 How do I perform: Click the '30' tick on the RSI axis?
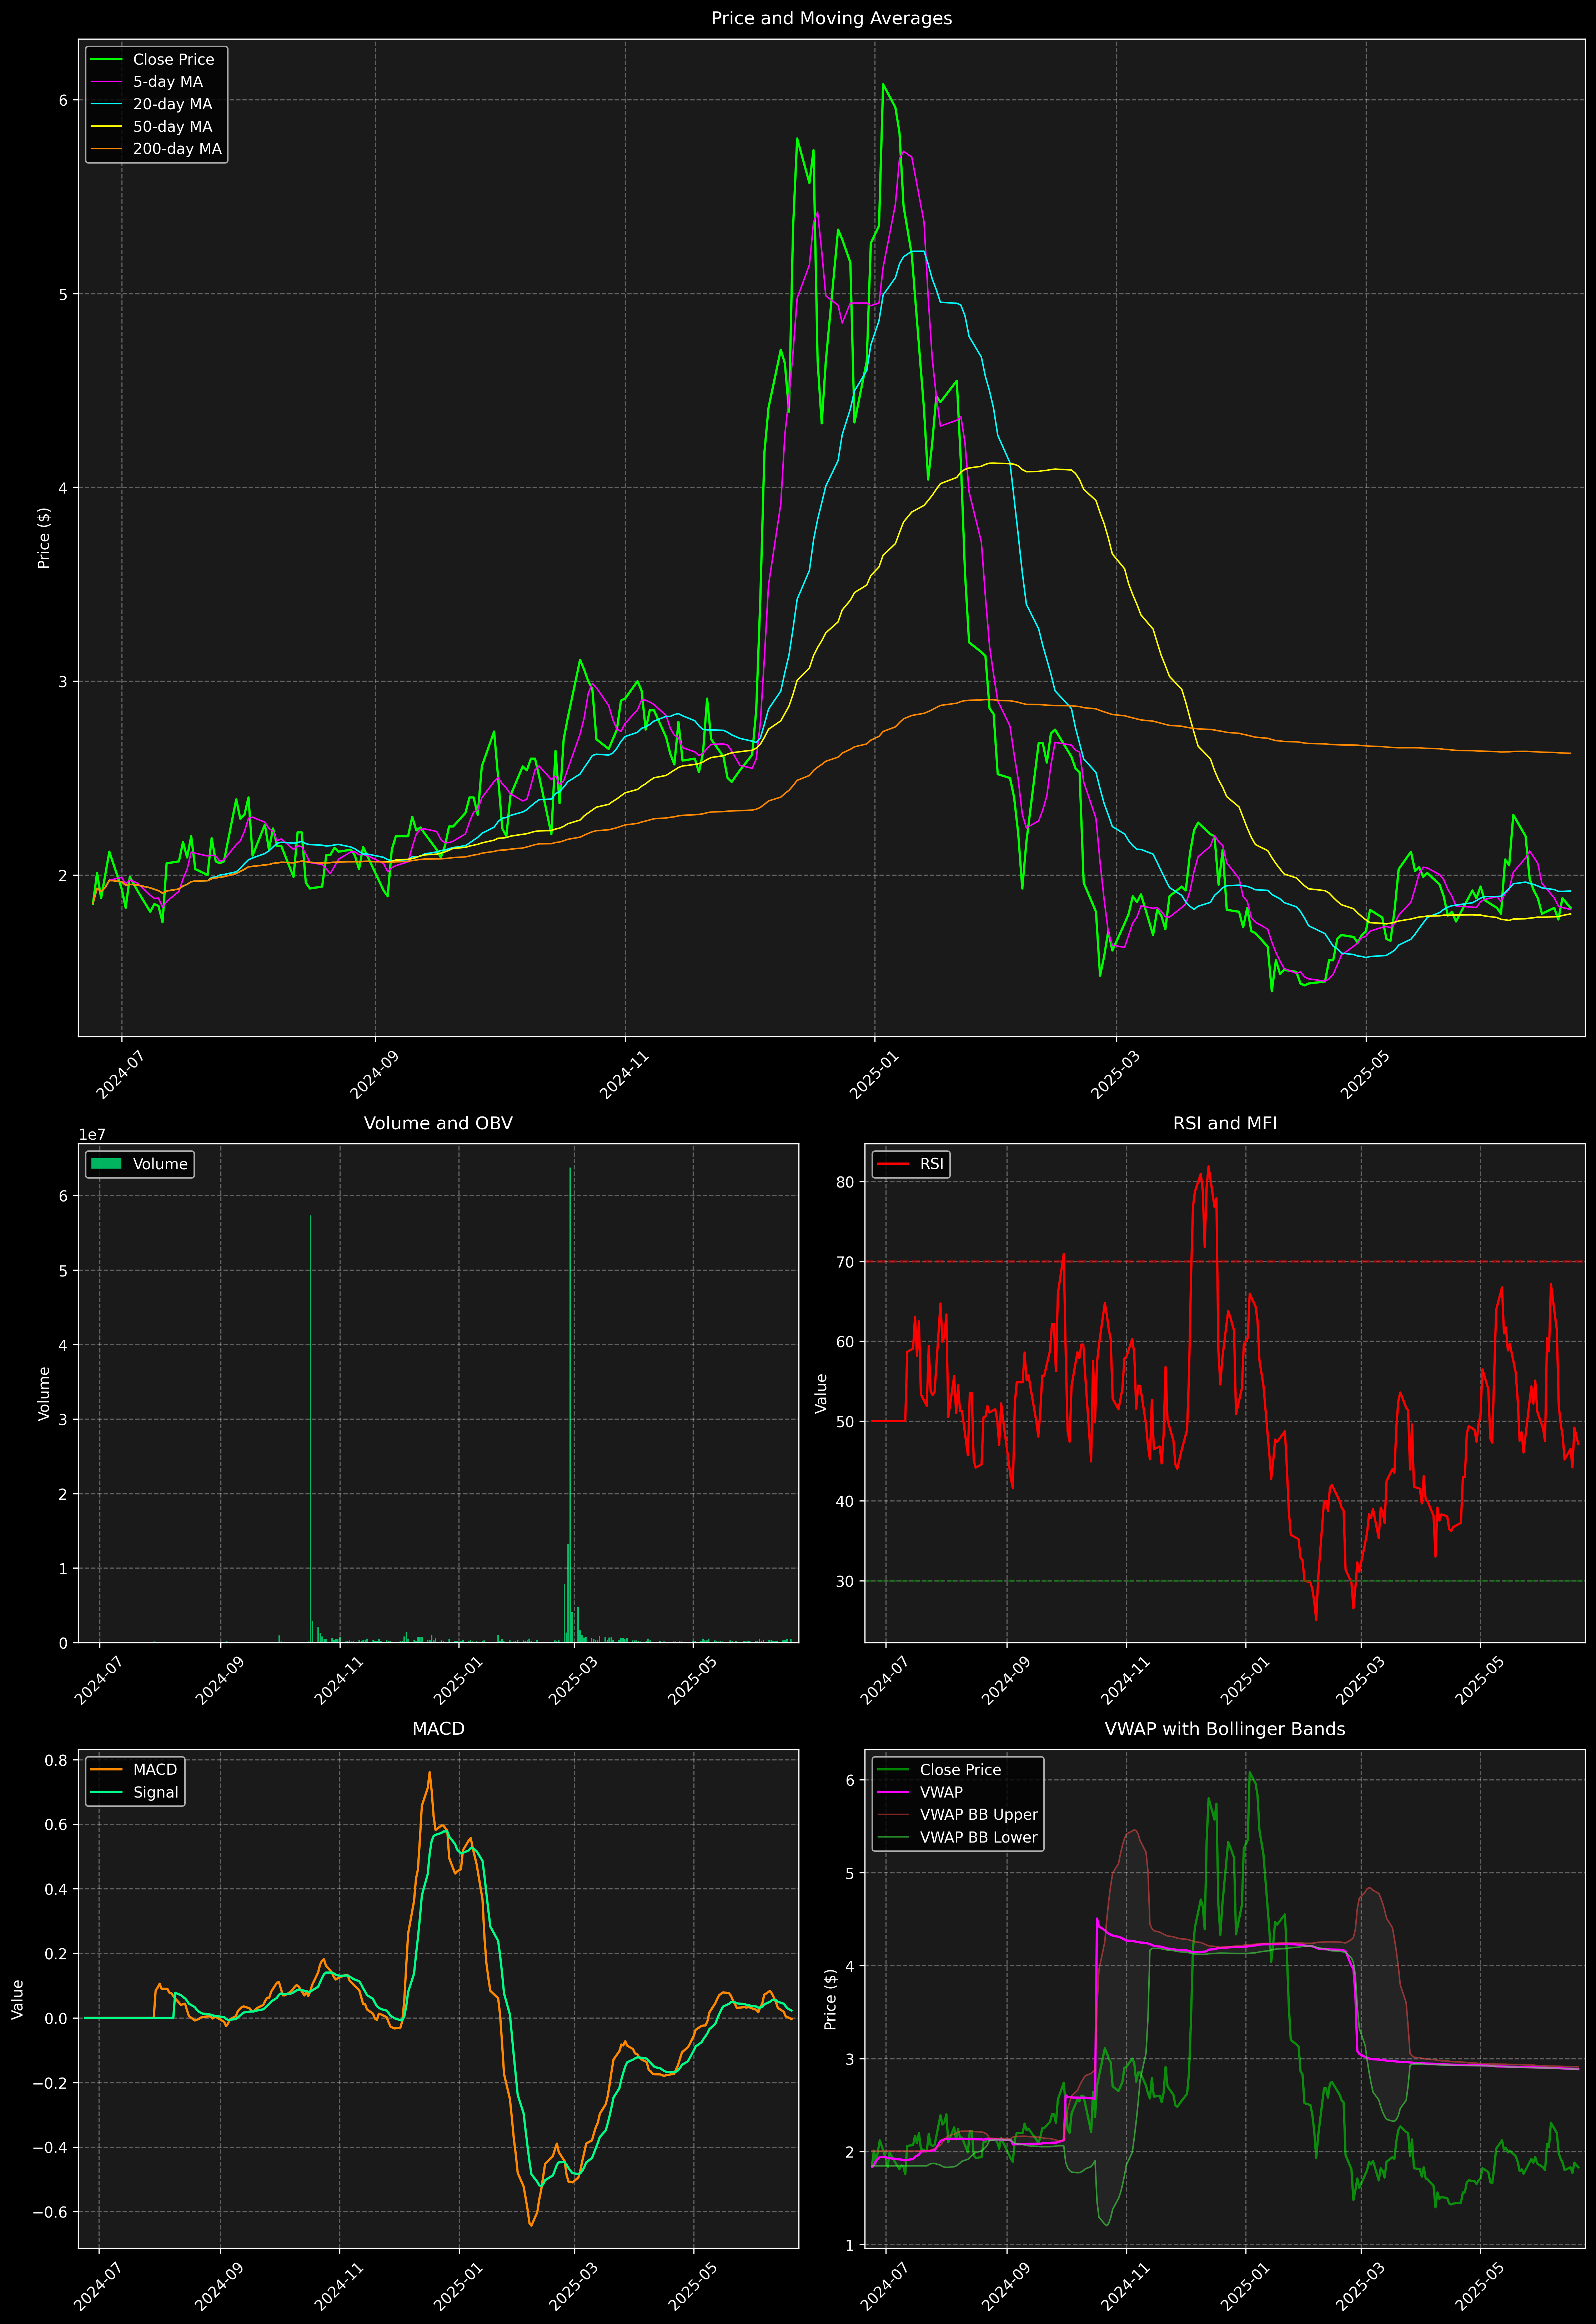845,1581
